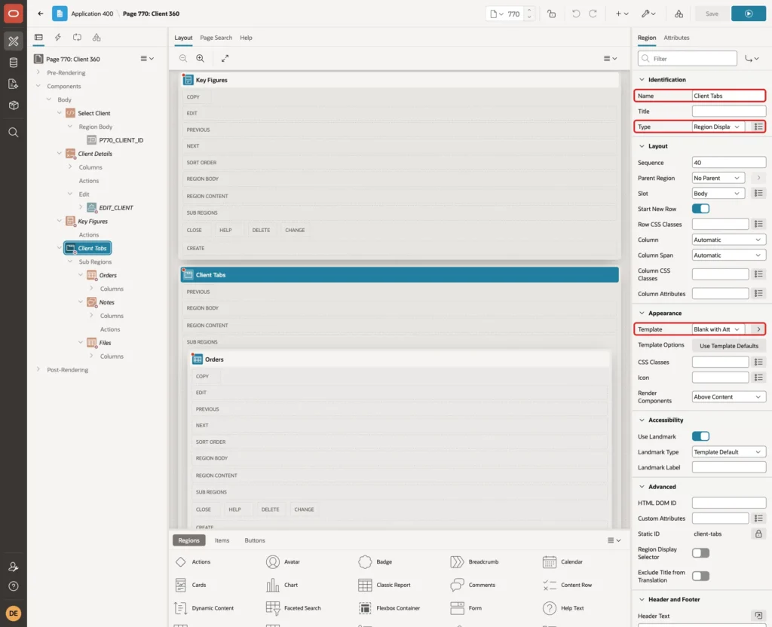Switch to the Page Search tab
The image size is (772, 627).
pyautogui.click(x=216, y=38)
